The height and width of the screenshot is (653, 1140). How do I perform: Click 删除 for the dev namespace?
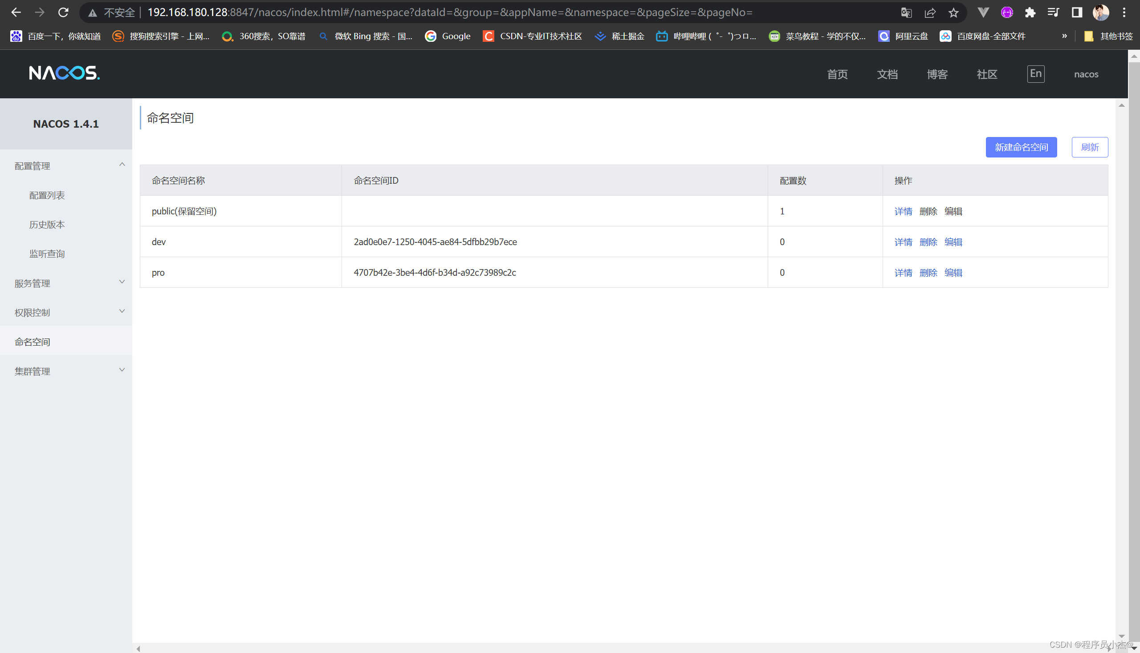(x=928, y=242)
